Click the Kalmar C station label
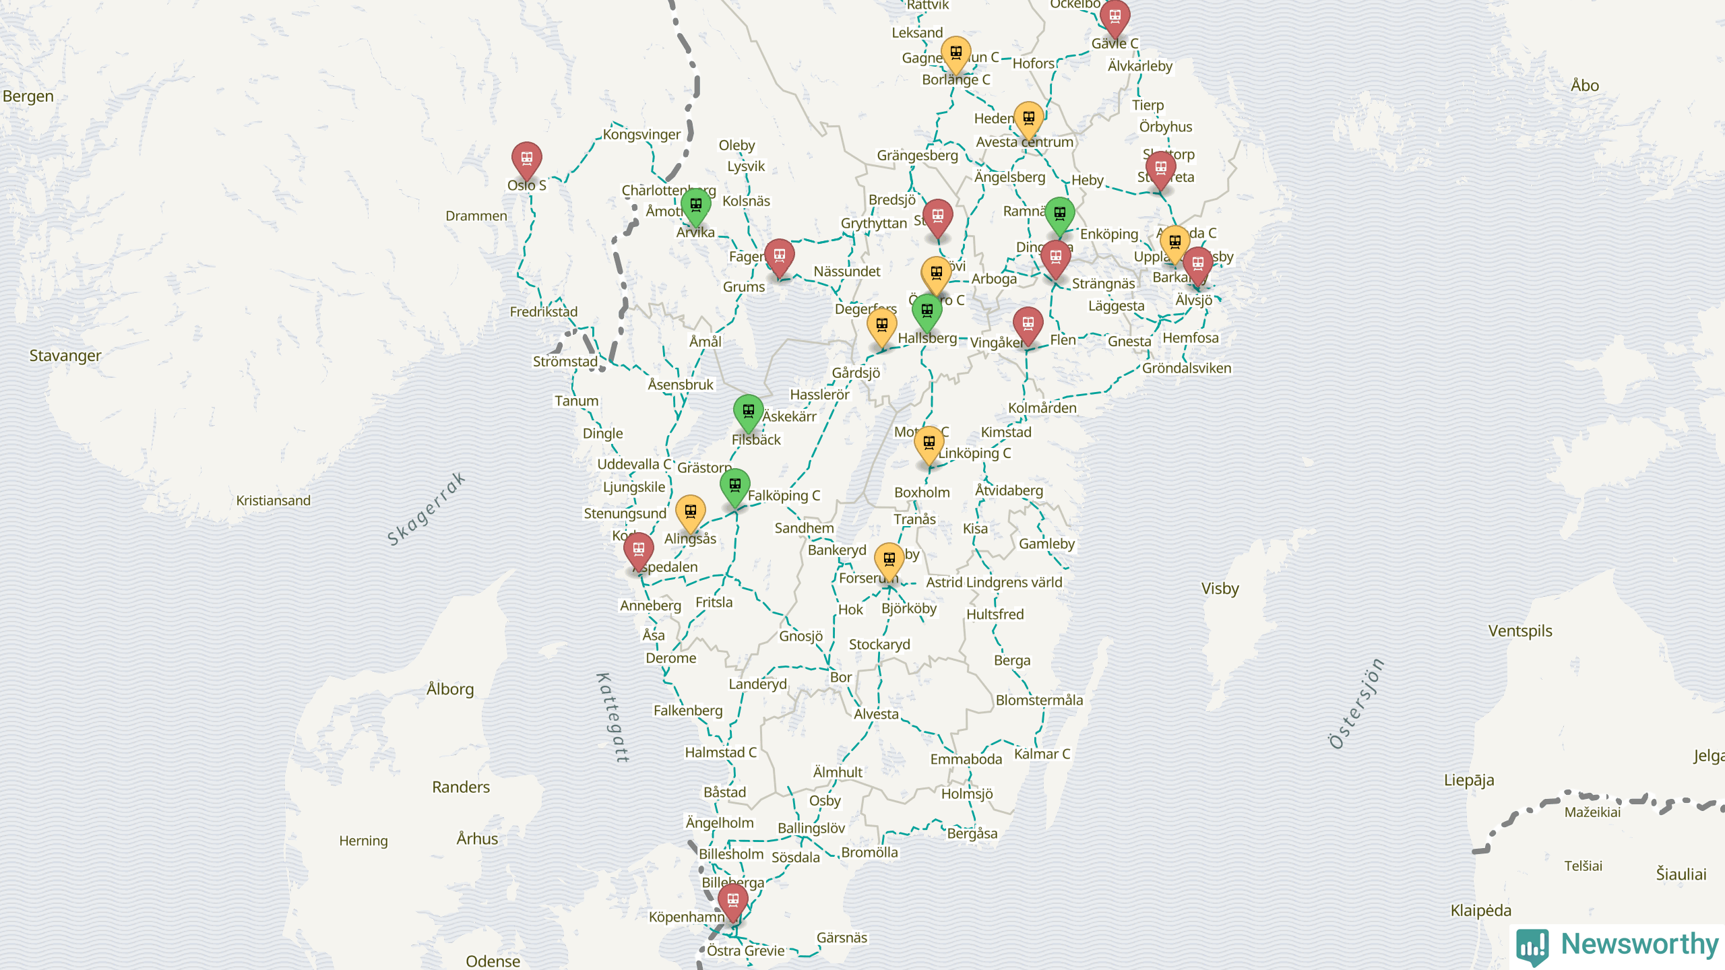The image size is (1725, 970). point(1042,754)
